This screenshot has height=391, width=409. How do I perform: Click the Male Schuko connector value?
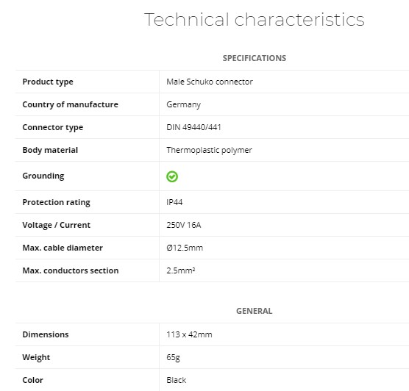(x=210, y=82)
